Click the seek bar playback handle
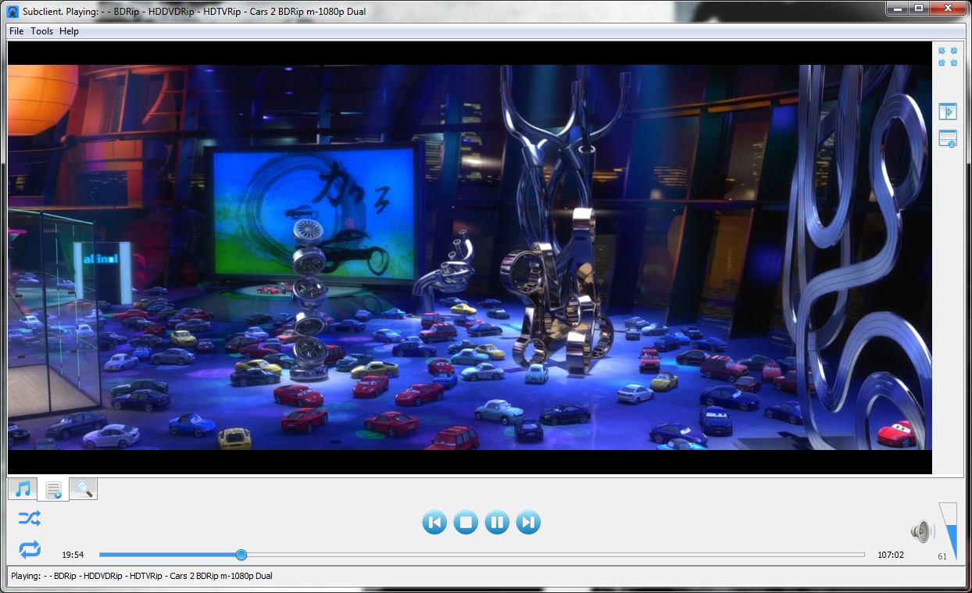This screenshot has height=593, width=972. click(241, 555)
